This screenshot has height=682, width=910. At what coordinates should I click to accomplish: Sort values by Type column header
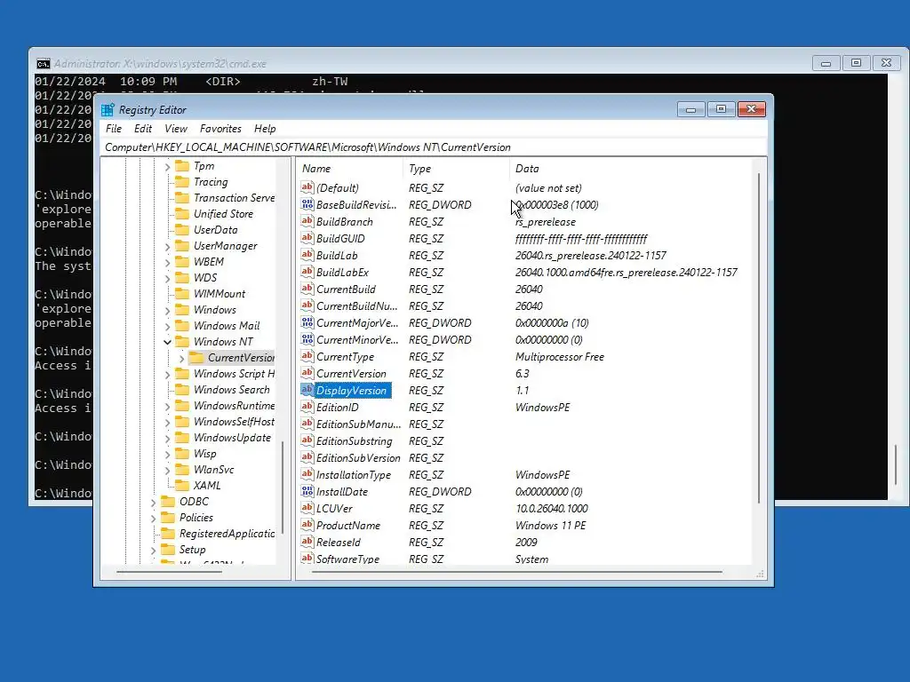tap(456, 169)
